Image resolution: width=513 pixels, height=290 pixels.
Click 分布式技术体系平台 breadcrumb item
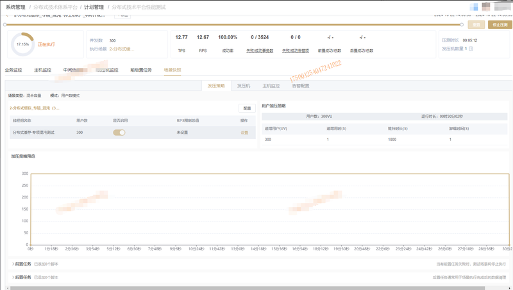coord(55,7)
